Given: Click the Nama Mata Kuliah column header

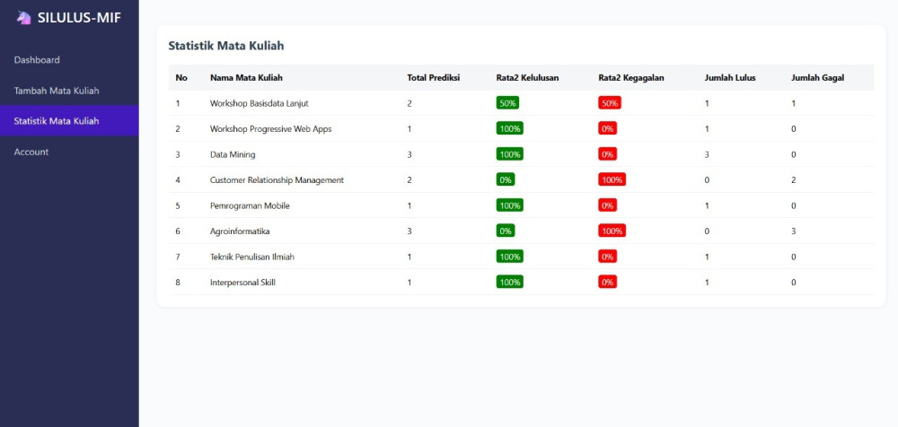Looking at the screenshot, I should tap(246, 78).
